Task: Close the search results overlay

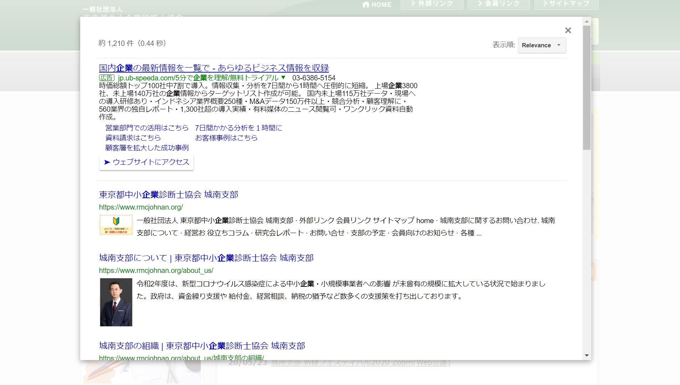Action: (x=568, y=31)
